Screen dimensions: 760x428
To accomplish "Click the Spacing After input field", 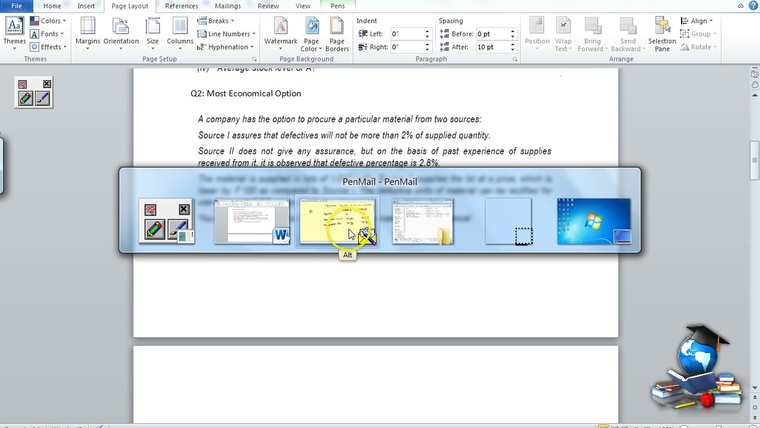I will point(493,47).
